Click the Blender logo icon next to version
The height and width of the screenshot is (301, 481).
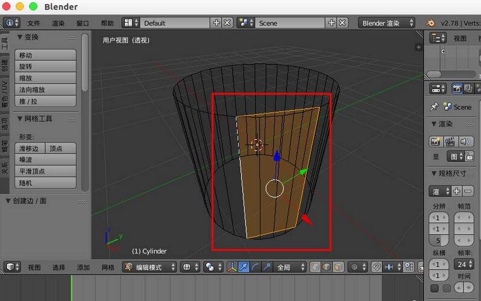(x=431, y=23)
